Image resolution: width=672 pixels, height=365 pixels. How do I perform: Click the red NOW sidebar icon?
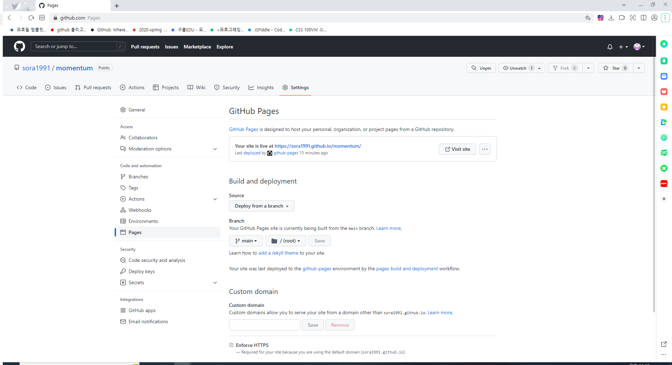tap(664, 184)
